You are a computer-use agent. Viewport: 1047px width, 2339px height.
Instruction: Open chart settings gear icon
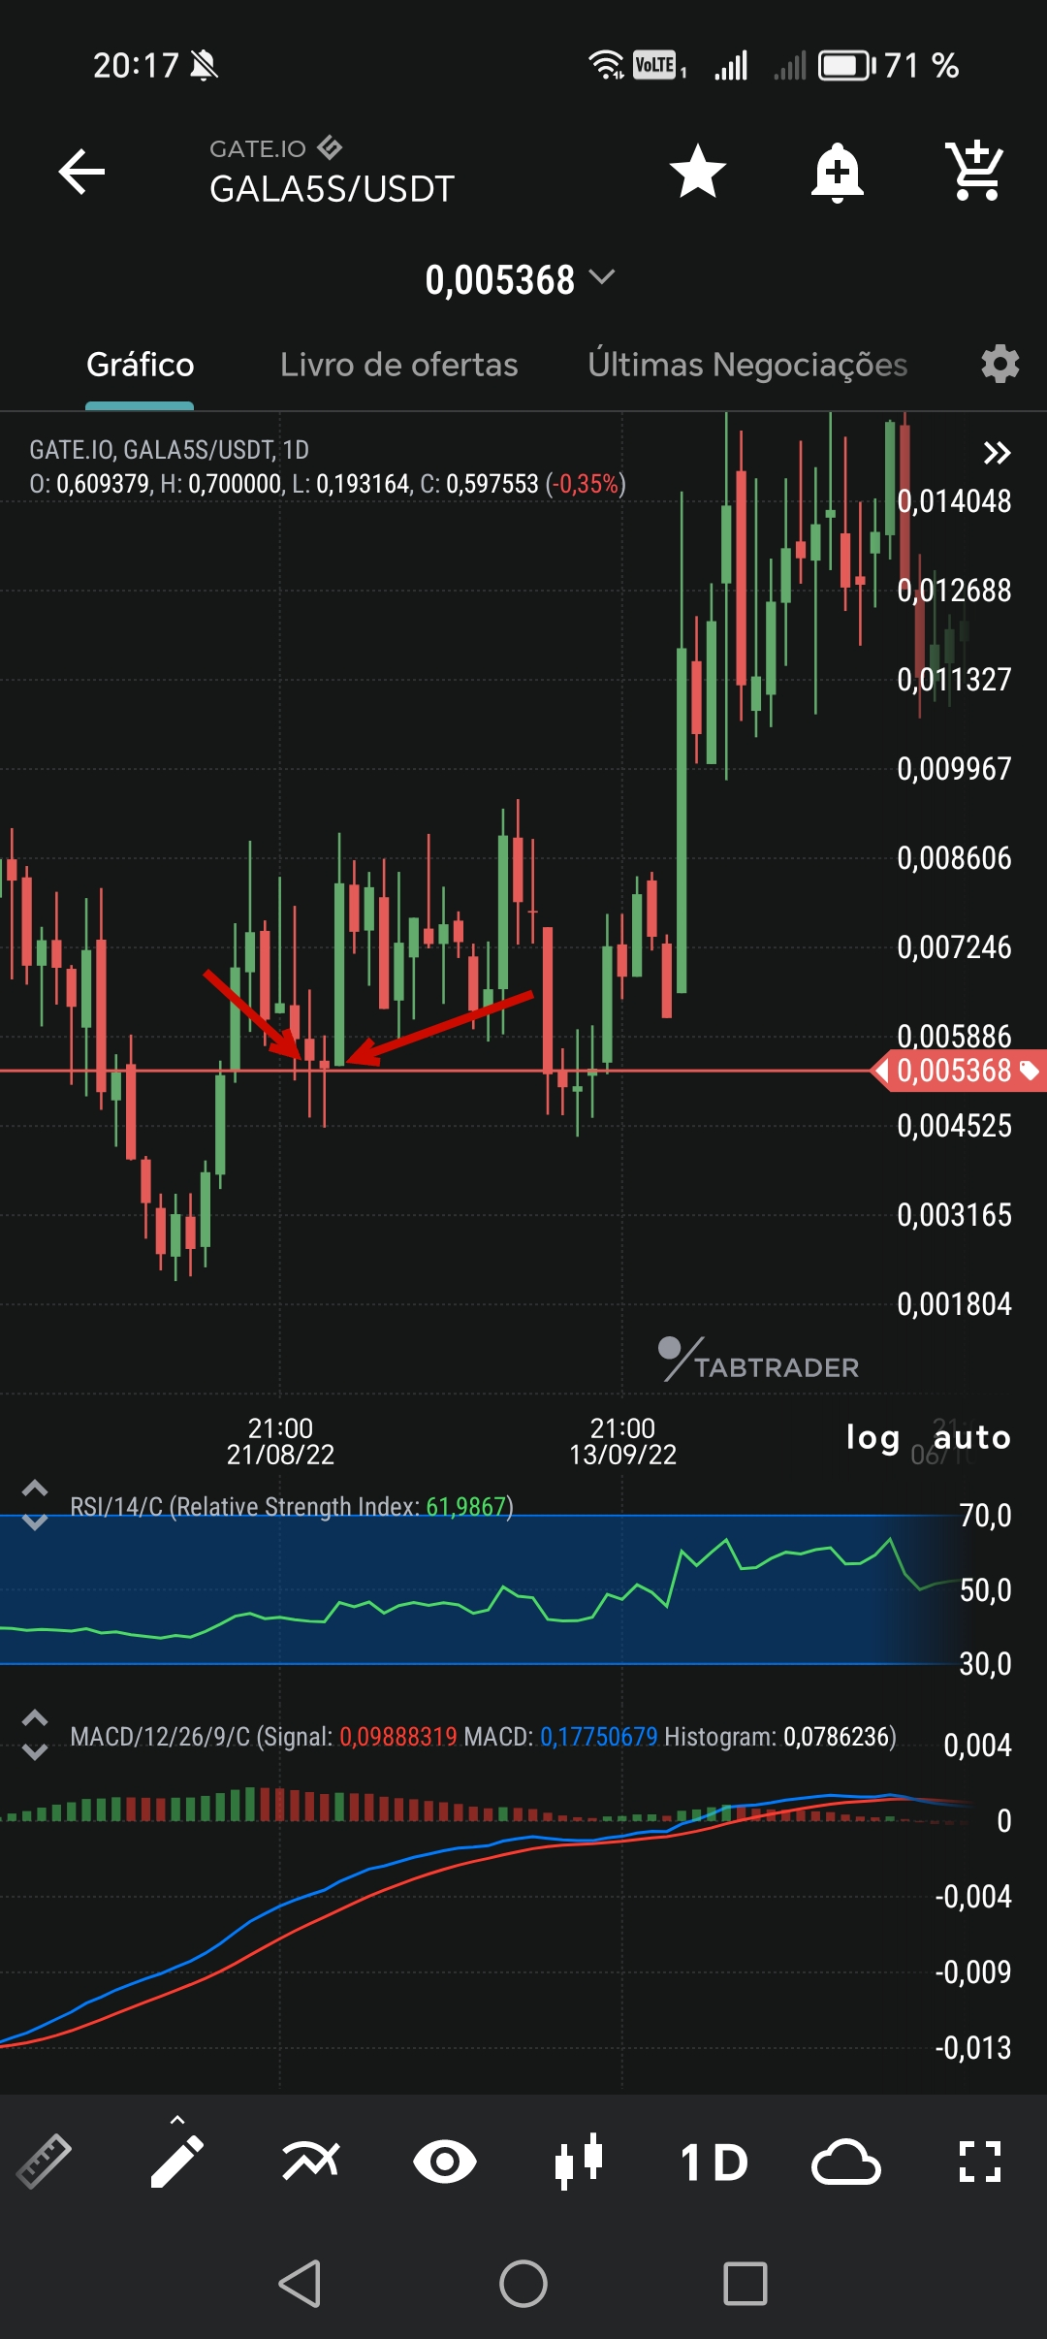point(999,365)
